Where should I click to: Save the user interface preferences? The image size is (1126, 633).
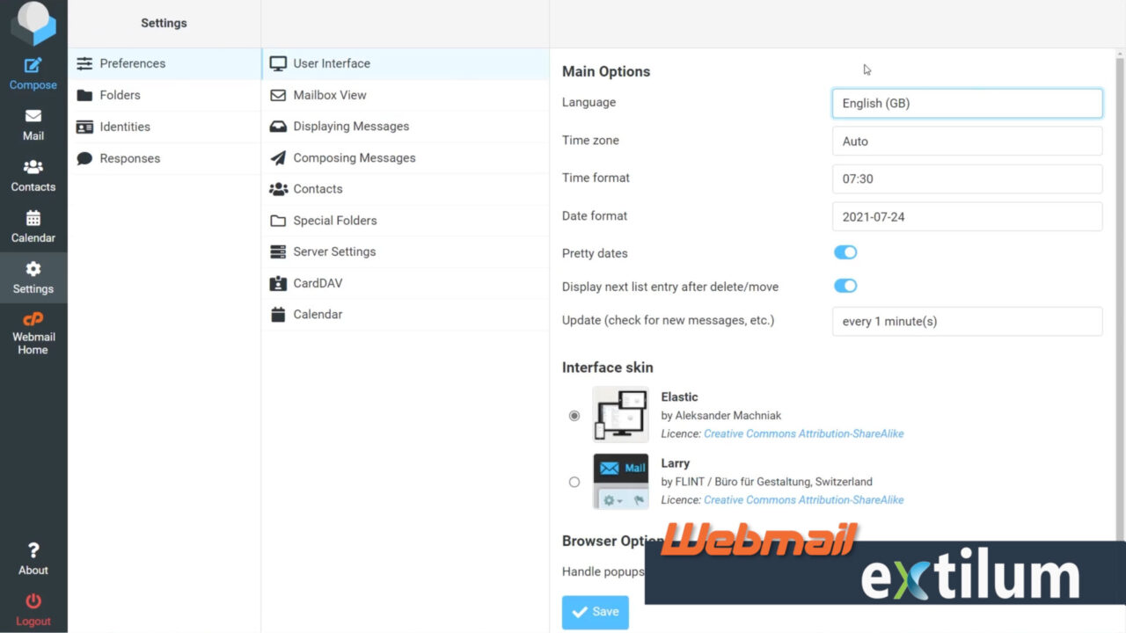pos(595,612)
